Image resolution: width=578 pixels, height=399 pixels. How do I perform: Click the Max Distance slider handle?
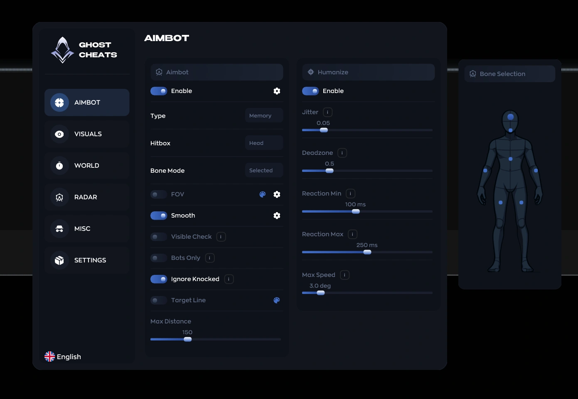(x=188, y=339)
